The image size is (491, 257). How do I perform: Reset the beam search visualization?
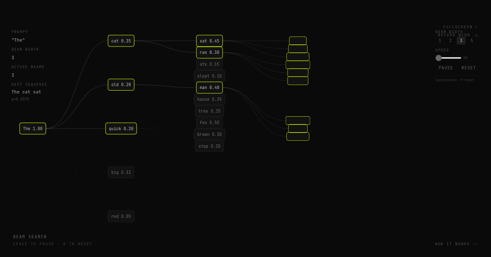(468, 68)
